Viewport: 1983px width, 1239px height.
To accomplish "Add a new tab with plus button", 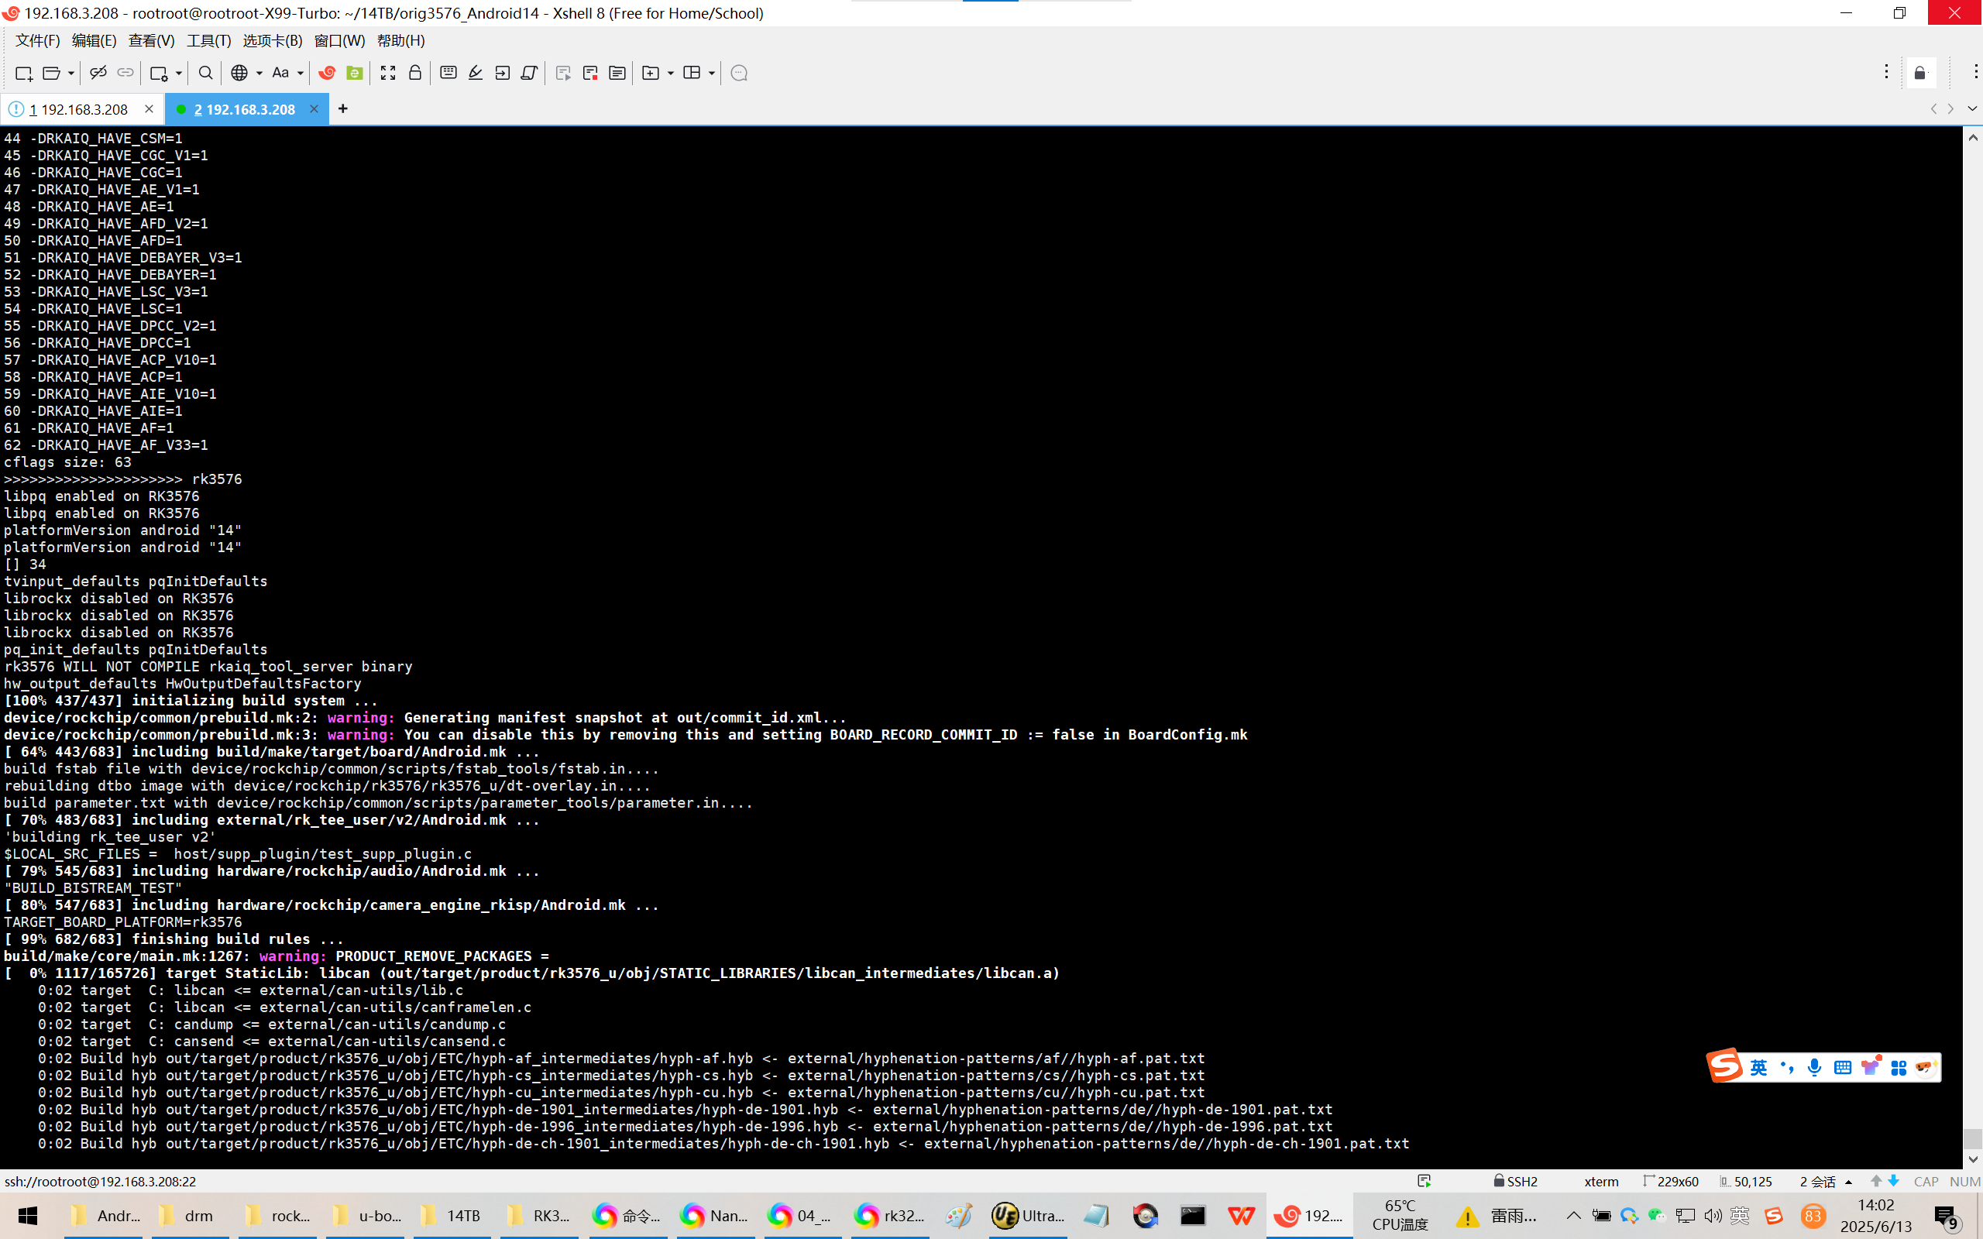I will click(342, 109).
